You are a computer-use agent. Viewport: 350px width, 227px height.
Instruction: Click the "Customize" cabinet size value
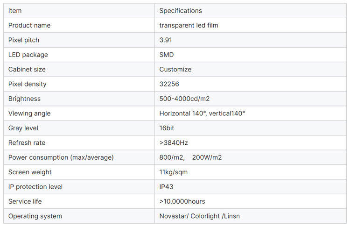pyautogui.click(x=175, y=70)
